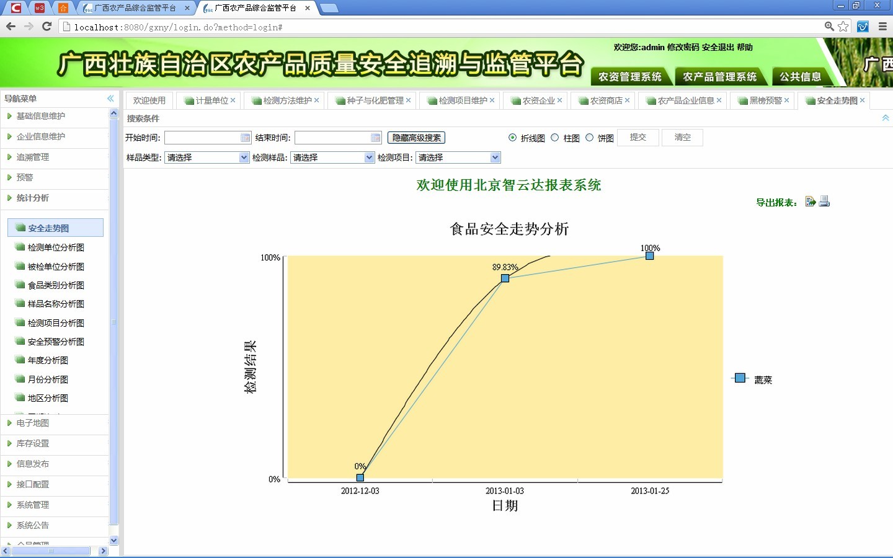This screenshot has height=558, width=893.
Task: Collapse the navigation menu with double-arrow icon
Action: pyautogui.click(x=110, y=99)
